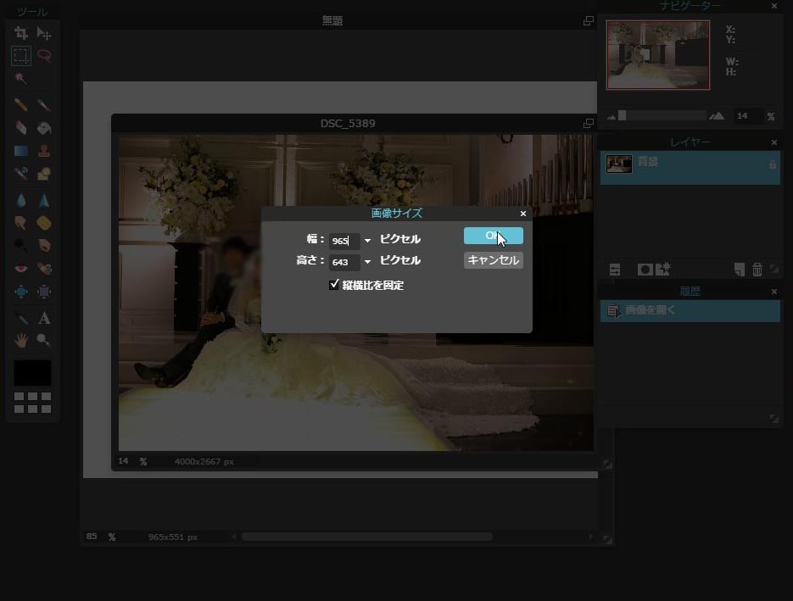Toggle the lock on the 背景 layer
This screenshot has height=601, width=793.
pos(772,164)
